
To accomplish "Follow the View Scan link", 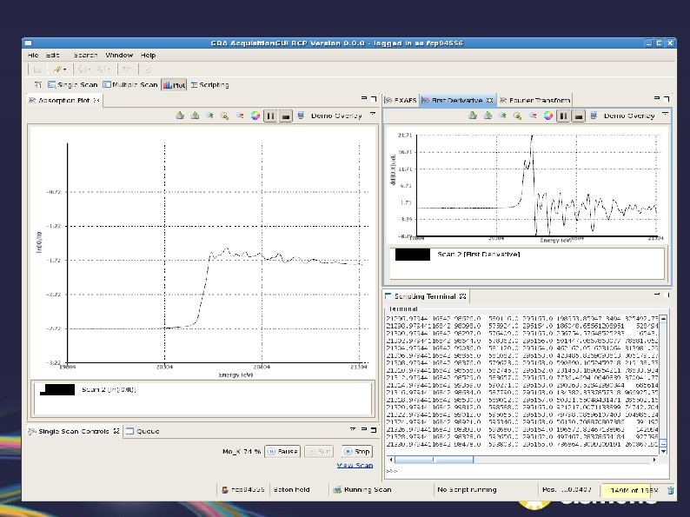I will click(x=355, y=466).
